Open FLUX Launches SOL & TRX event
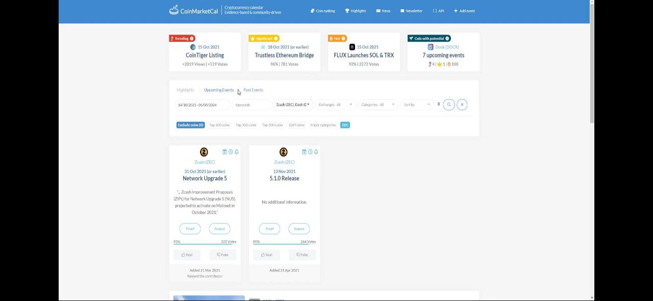This screenshot has height=301, width=653. [364, 55]
